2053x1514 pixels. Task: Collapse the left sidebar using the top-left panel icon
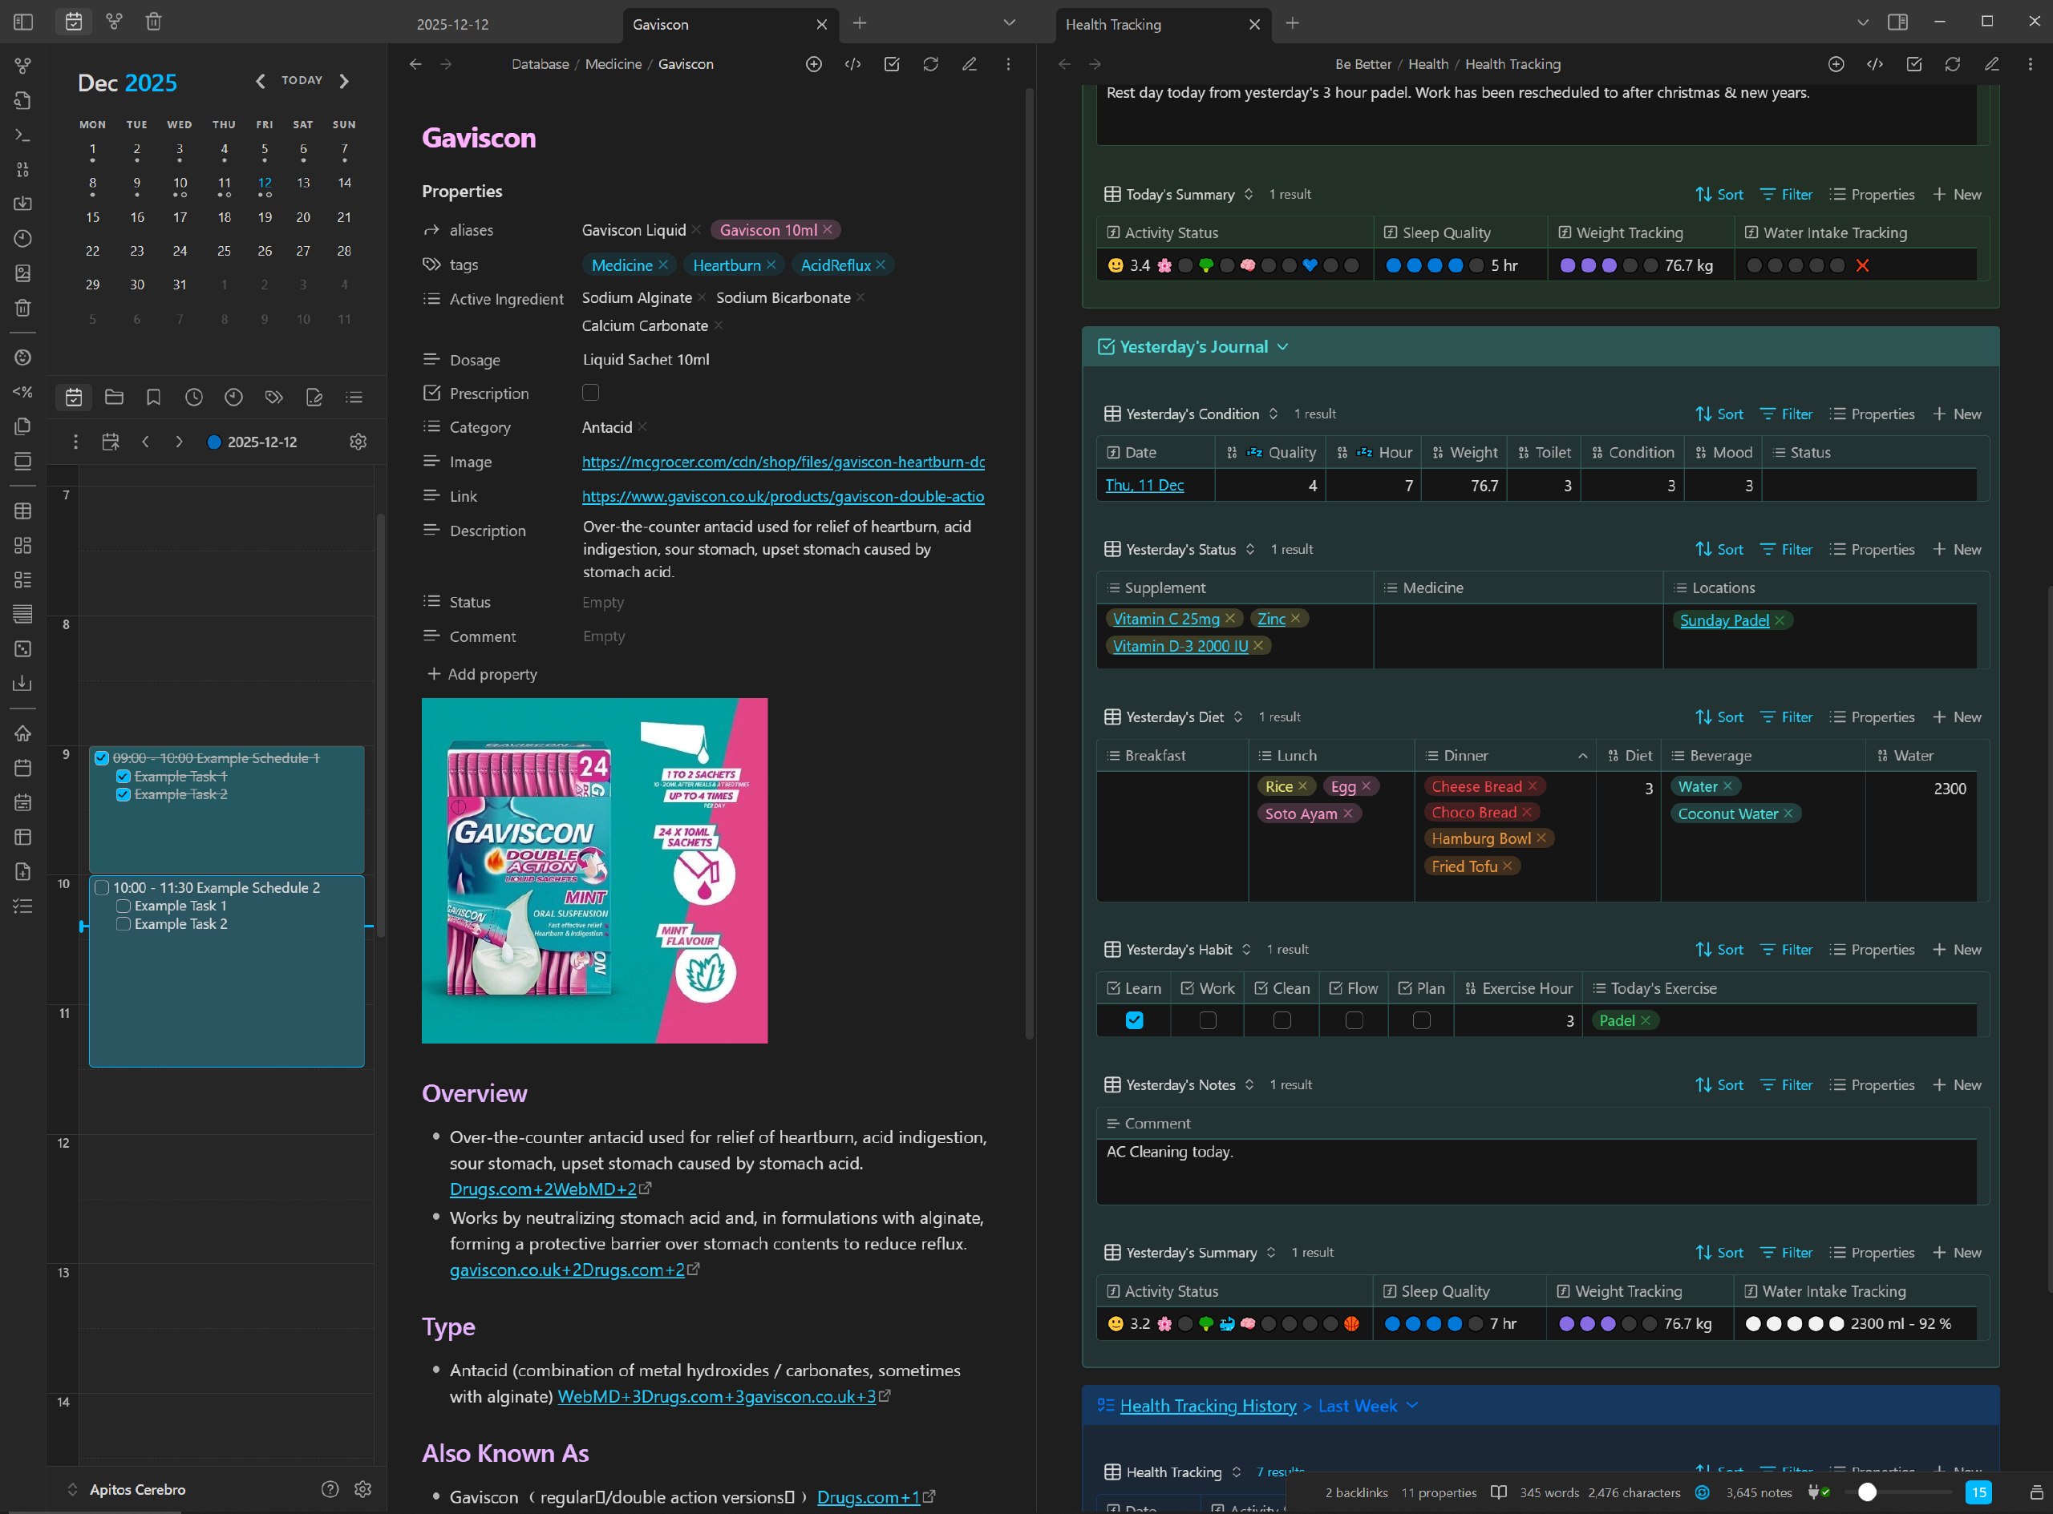tap(24, 22)
